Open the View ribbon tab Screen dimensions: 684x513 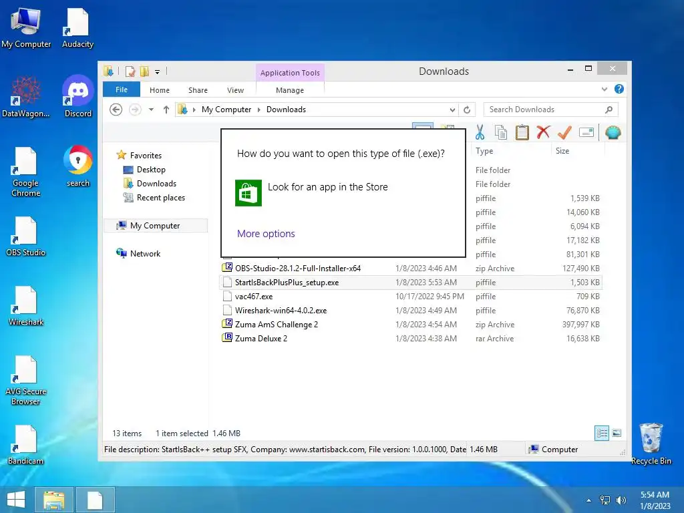click(235, 90)
